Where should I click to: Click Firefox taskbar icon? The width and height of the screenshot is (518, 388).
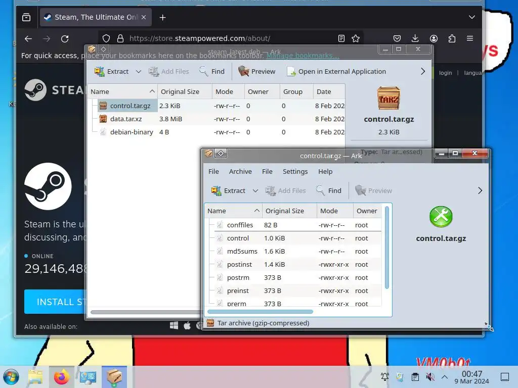[62, 377]
